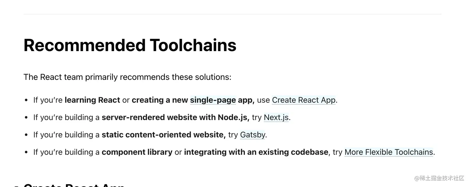Click the bullet before the "learning React" item

click(26, 100)
